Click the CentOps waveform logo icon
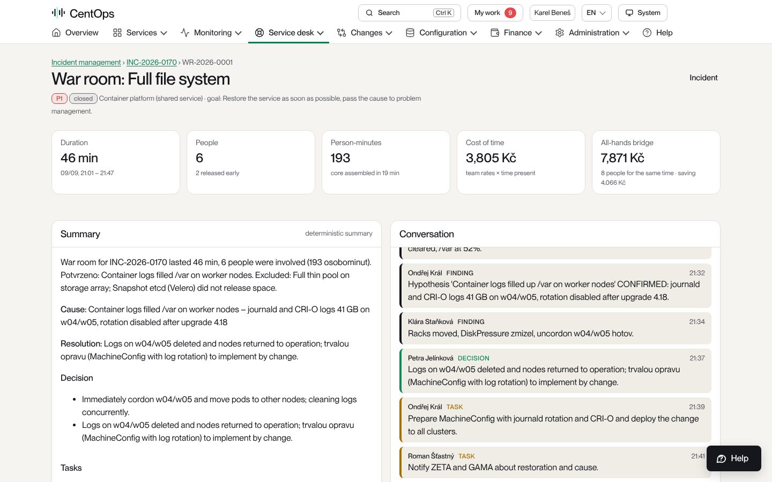The image size is (772, 482). (x=58, y=13)
